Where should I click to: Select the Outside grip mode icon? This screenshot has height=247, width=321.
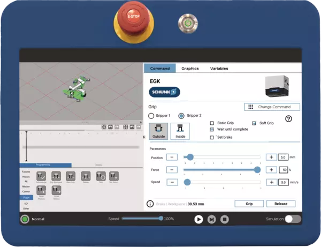(158, 131)
